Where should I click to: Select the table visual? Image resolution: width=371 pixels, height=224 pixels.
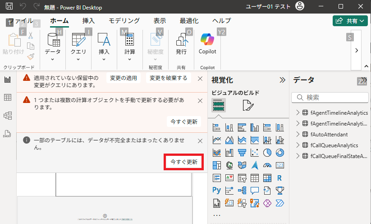pos(255,178)
